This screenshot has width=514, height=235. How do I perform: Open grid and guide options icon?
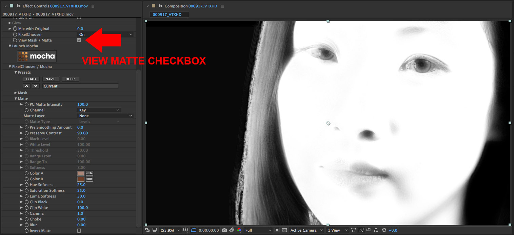tap(186, 230)
